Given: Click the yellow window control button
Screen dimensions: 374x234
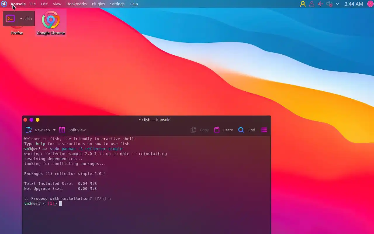Looking at the screenshot, I should click(37, 120).
